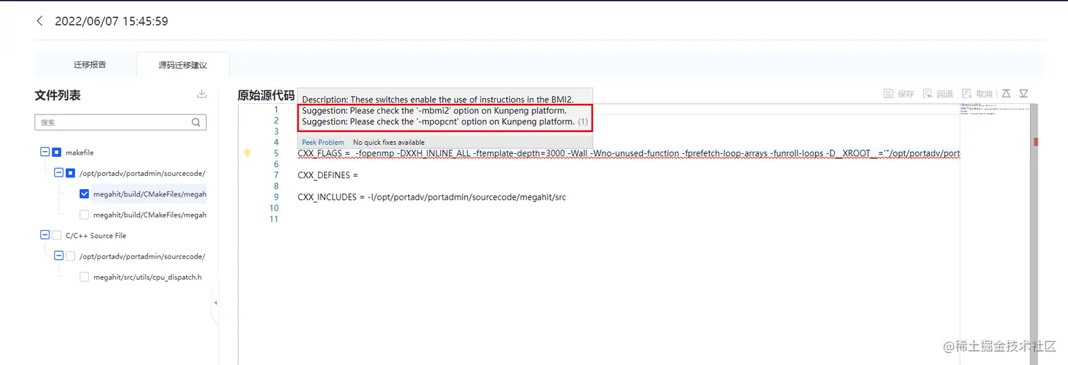Click the CXX_FLAGS line in the editor
The image size is (1068, 365).
[629, 153]
